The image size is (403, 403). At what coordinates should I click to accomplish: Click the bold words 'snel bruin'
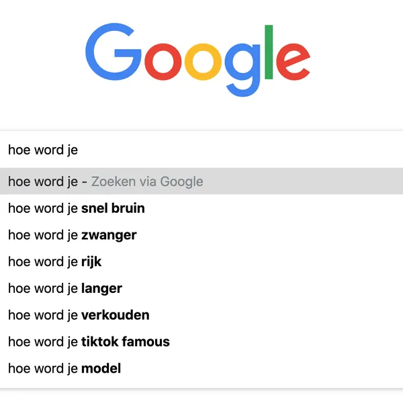pyautogui.click(x=113, y=208)
